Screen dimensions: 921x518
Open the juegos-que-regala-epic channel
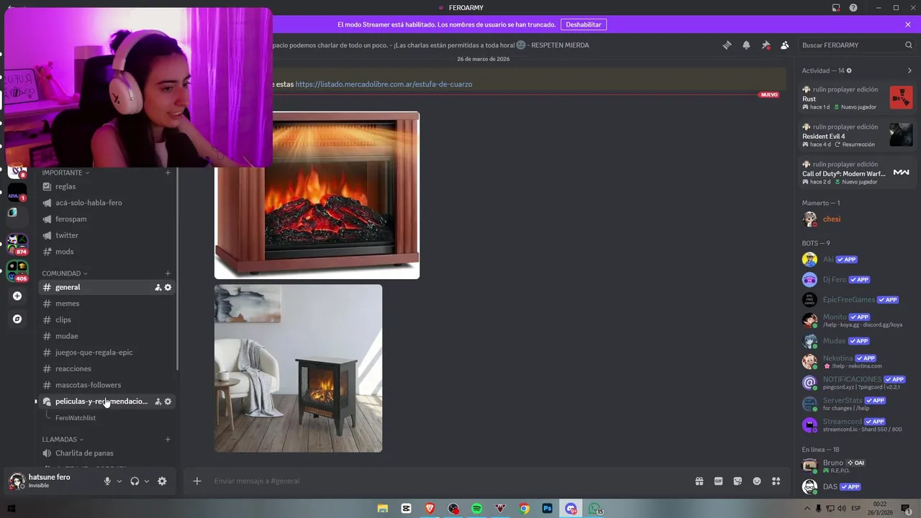[106, 353]
